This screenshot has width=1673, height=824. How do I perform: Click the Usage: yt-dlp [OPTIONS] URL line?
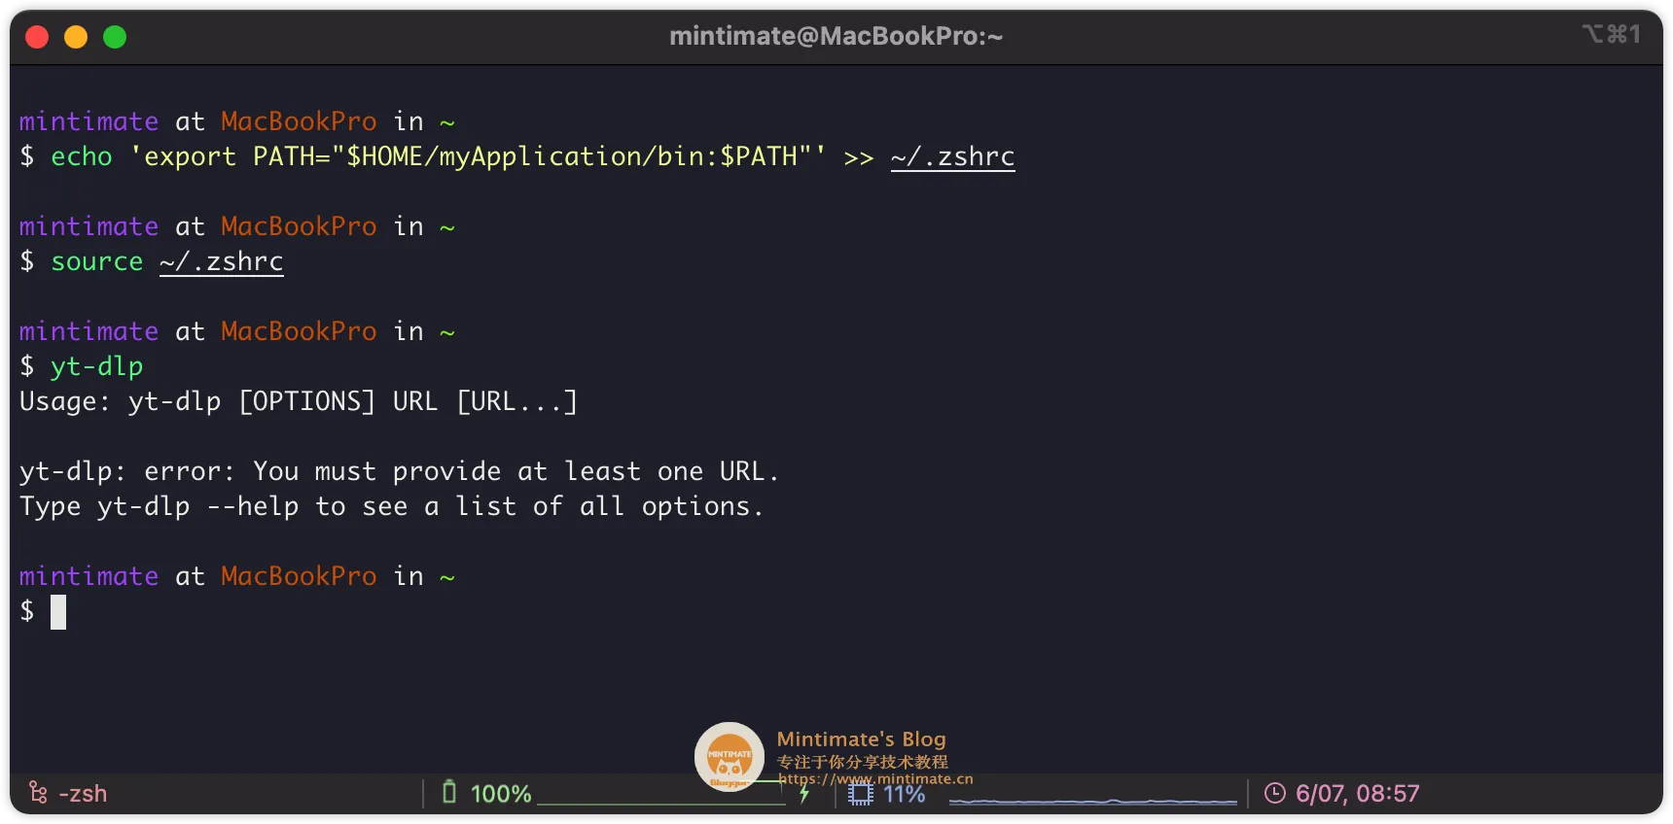(x=299, y=401)
